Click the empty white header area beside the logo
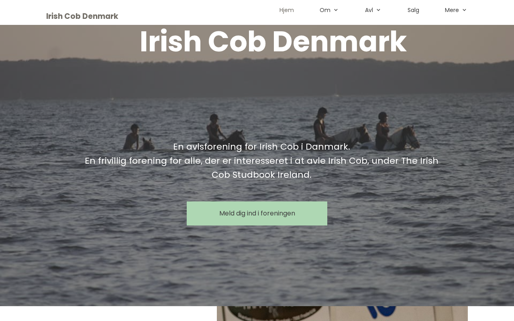 click(x=193, y=12)
